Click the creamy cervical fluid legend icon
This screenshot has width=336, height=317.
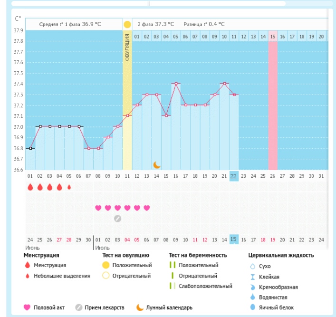(x=253, y=287)
